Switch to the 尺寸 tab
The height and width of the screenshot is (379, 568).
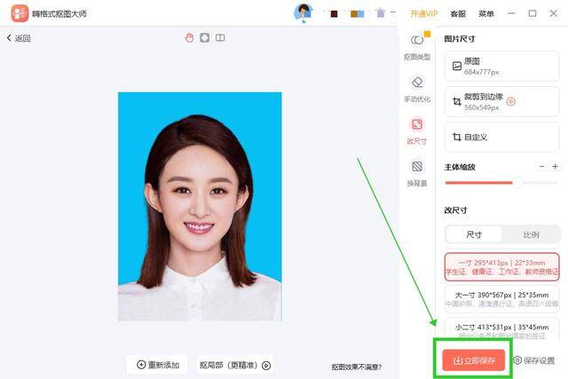[x=474, y=235]
